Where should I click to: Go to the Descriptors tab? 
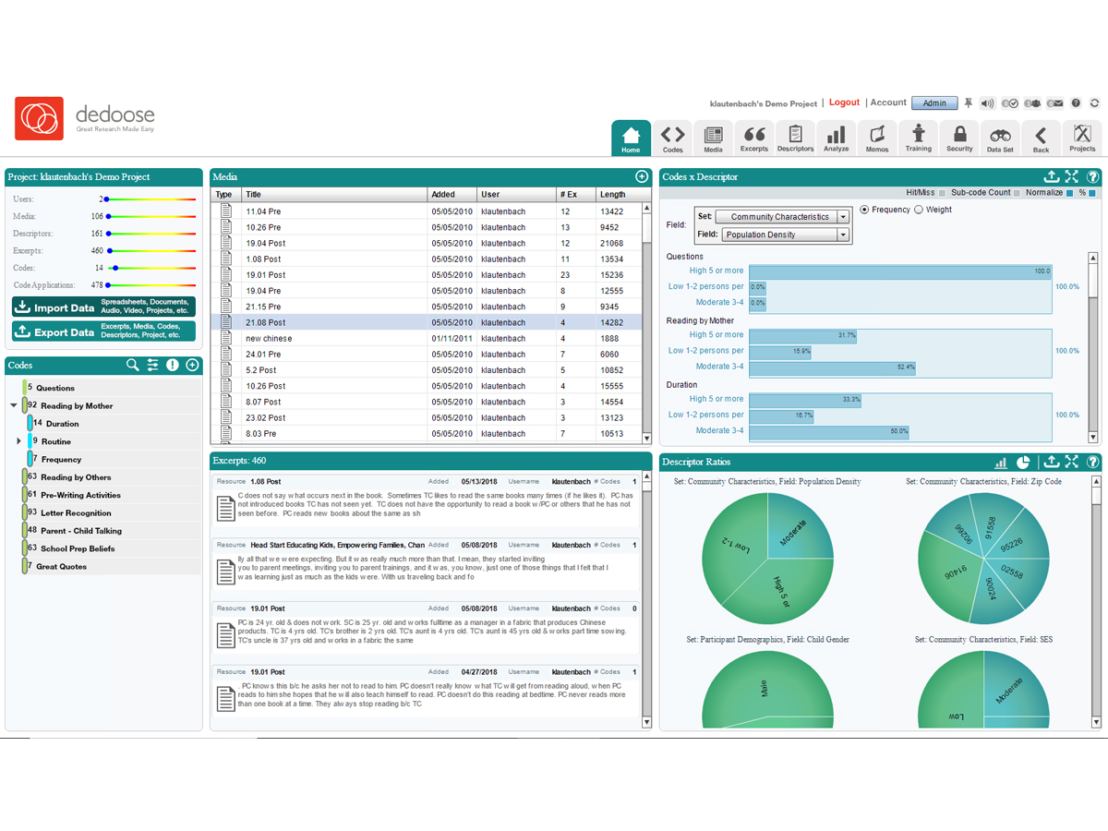click(x=795, y=138)
